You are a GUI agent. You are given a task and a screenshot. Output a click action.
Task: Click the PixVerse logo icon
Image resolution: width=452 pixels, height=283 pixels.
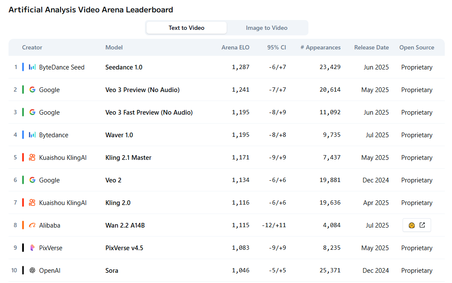(x=32, y=248)
